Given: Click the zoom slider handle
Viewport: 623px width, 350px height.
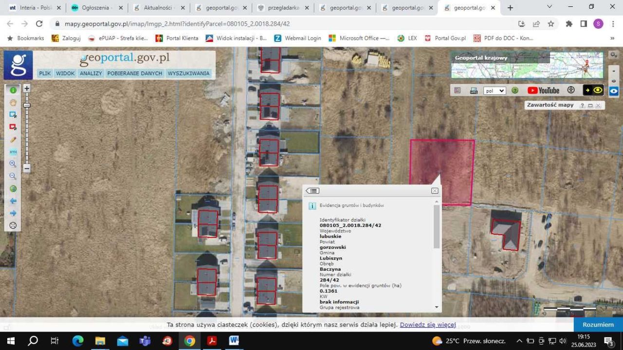Looking at the screenshot, I should [x=27, y=105].
